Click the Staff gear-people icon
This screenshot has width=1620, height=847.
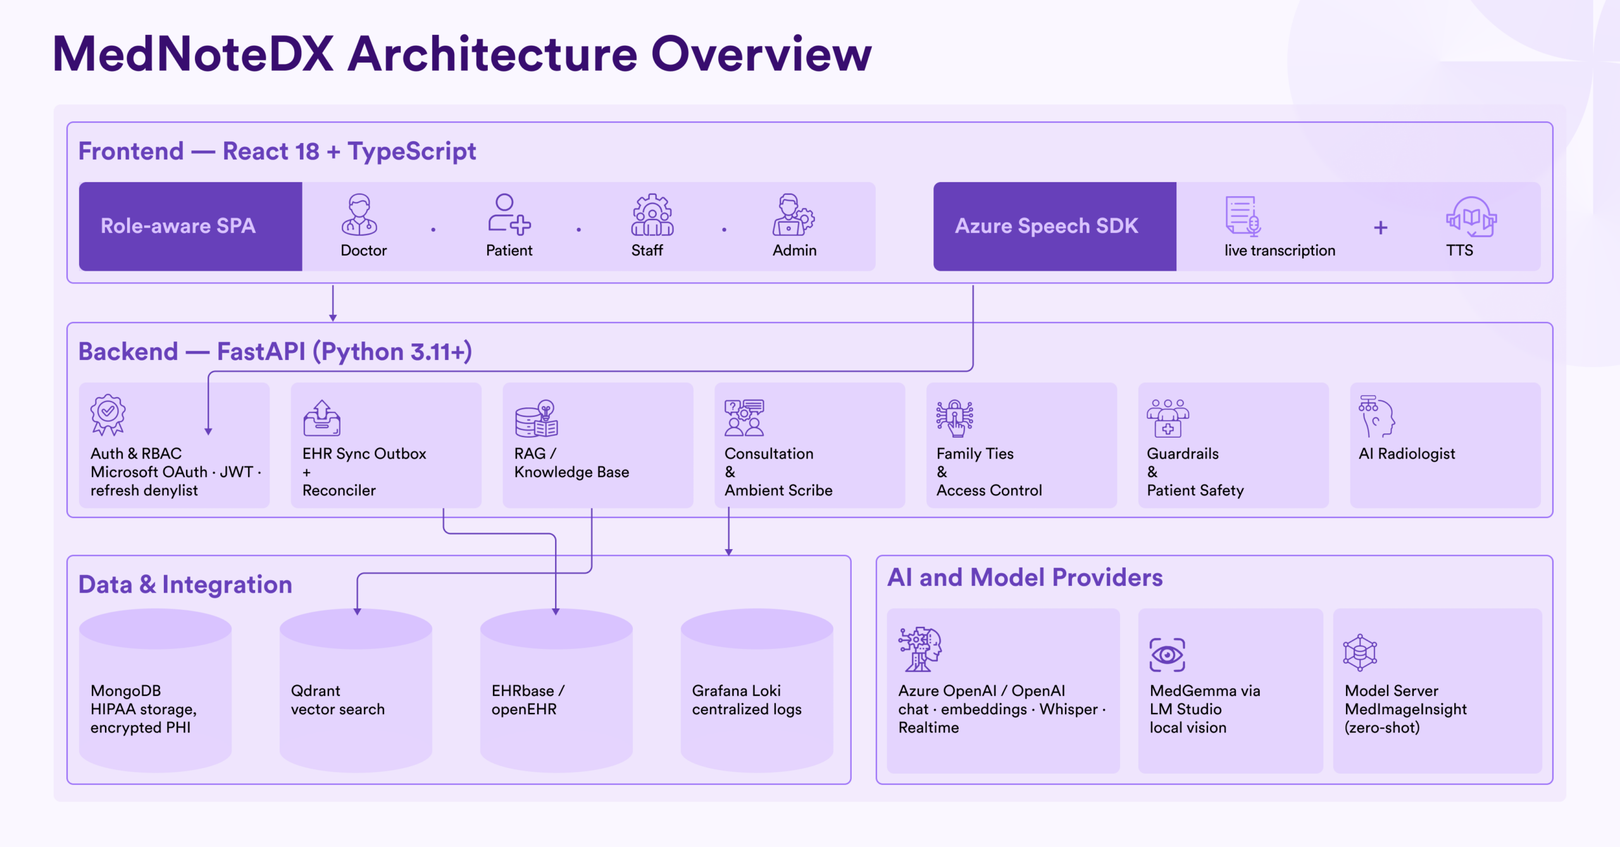(x=652, y=215)
